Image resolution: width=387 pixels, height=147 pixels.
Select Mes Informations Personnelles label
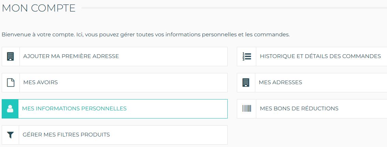tap(74, 109)
